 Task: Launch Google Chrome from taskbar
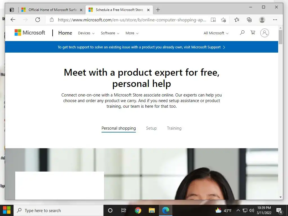click(138, 210)
